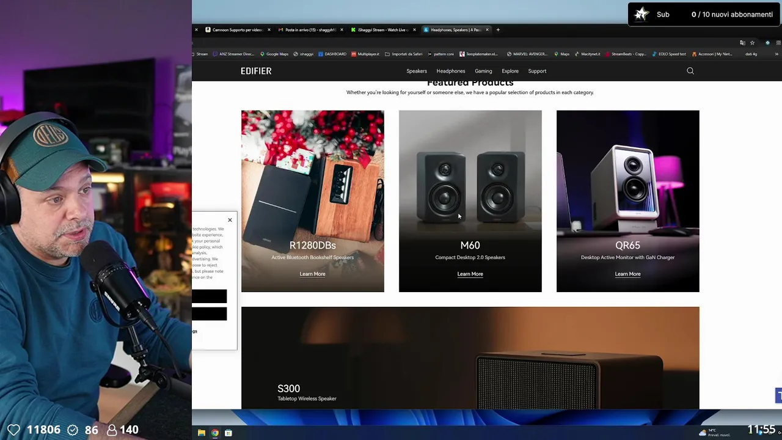This screenshot has height=440, width=782.
Task: Select the R1280DBs product title
Action: coord(312,245)
